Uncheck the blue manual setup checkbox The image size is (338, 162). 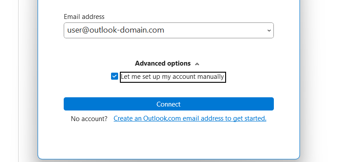pyautogui.click(x=115, y=76)
